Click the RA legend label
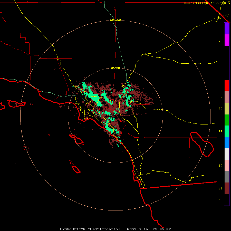 point(220,132)
